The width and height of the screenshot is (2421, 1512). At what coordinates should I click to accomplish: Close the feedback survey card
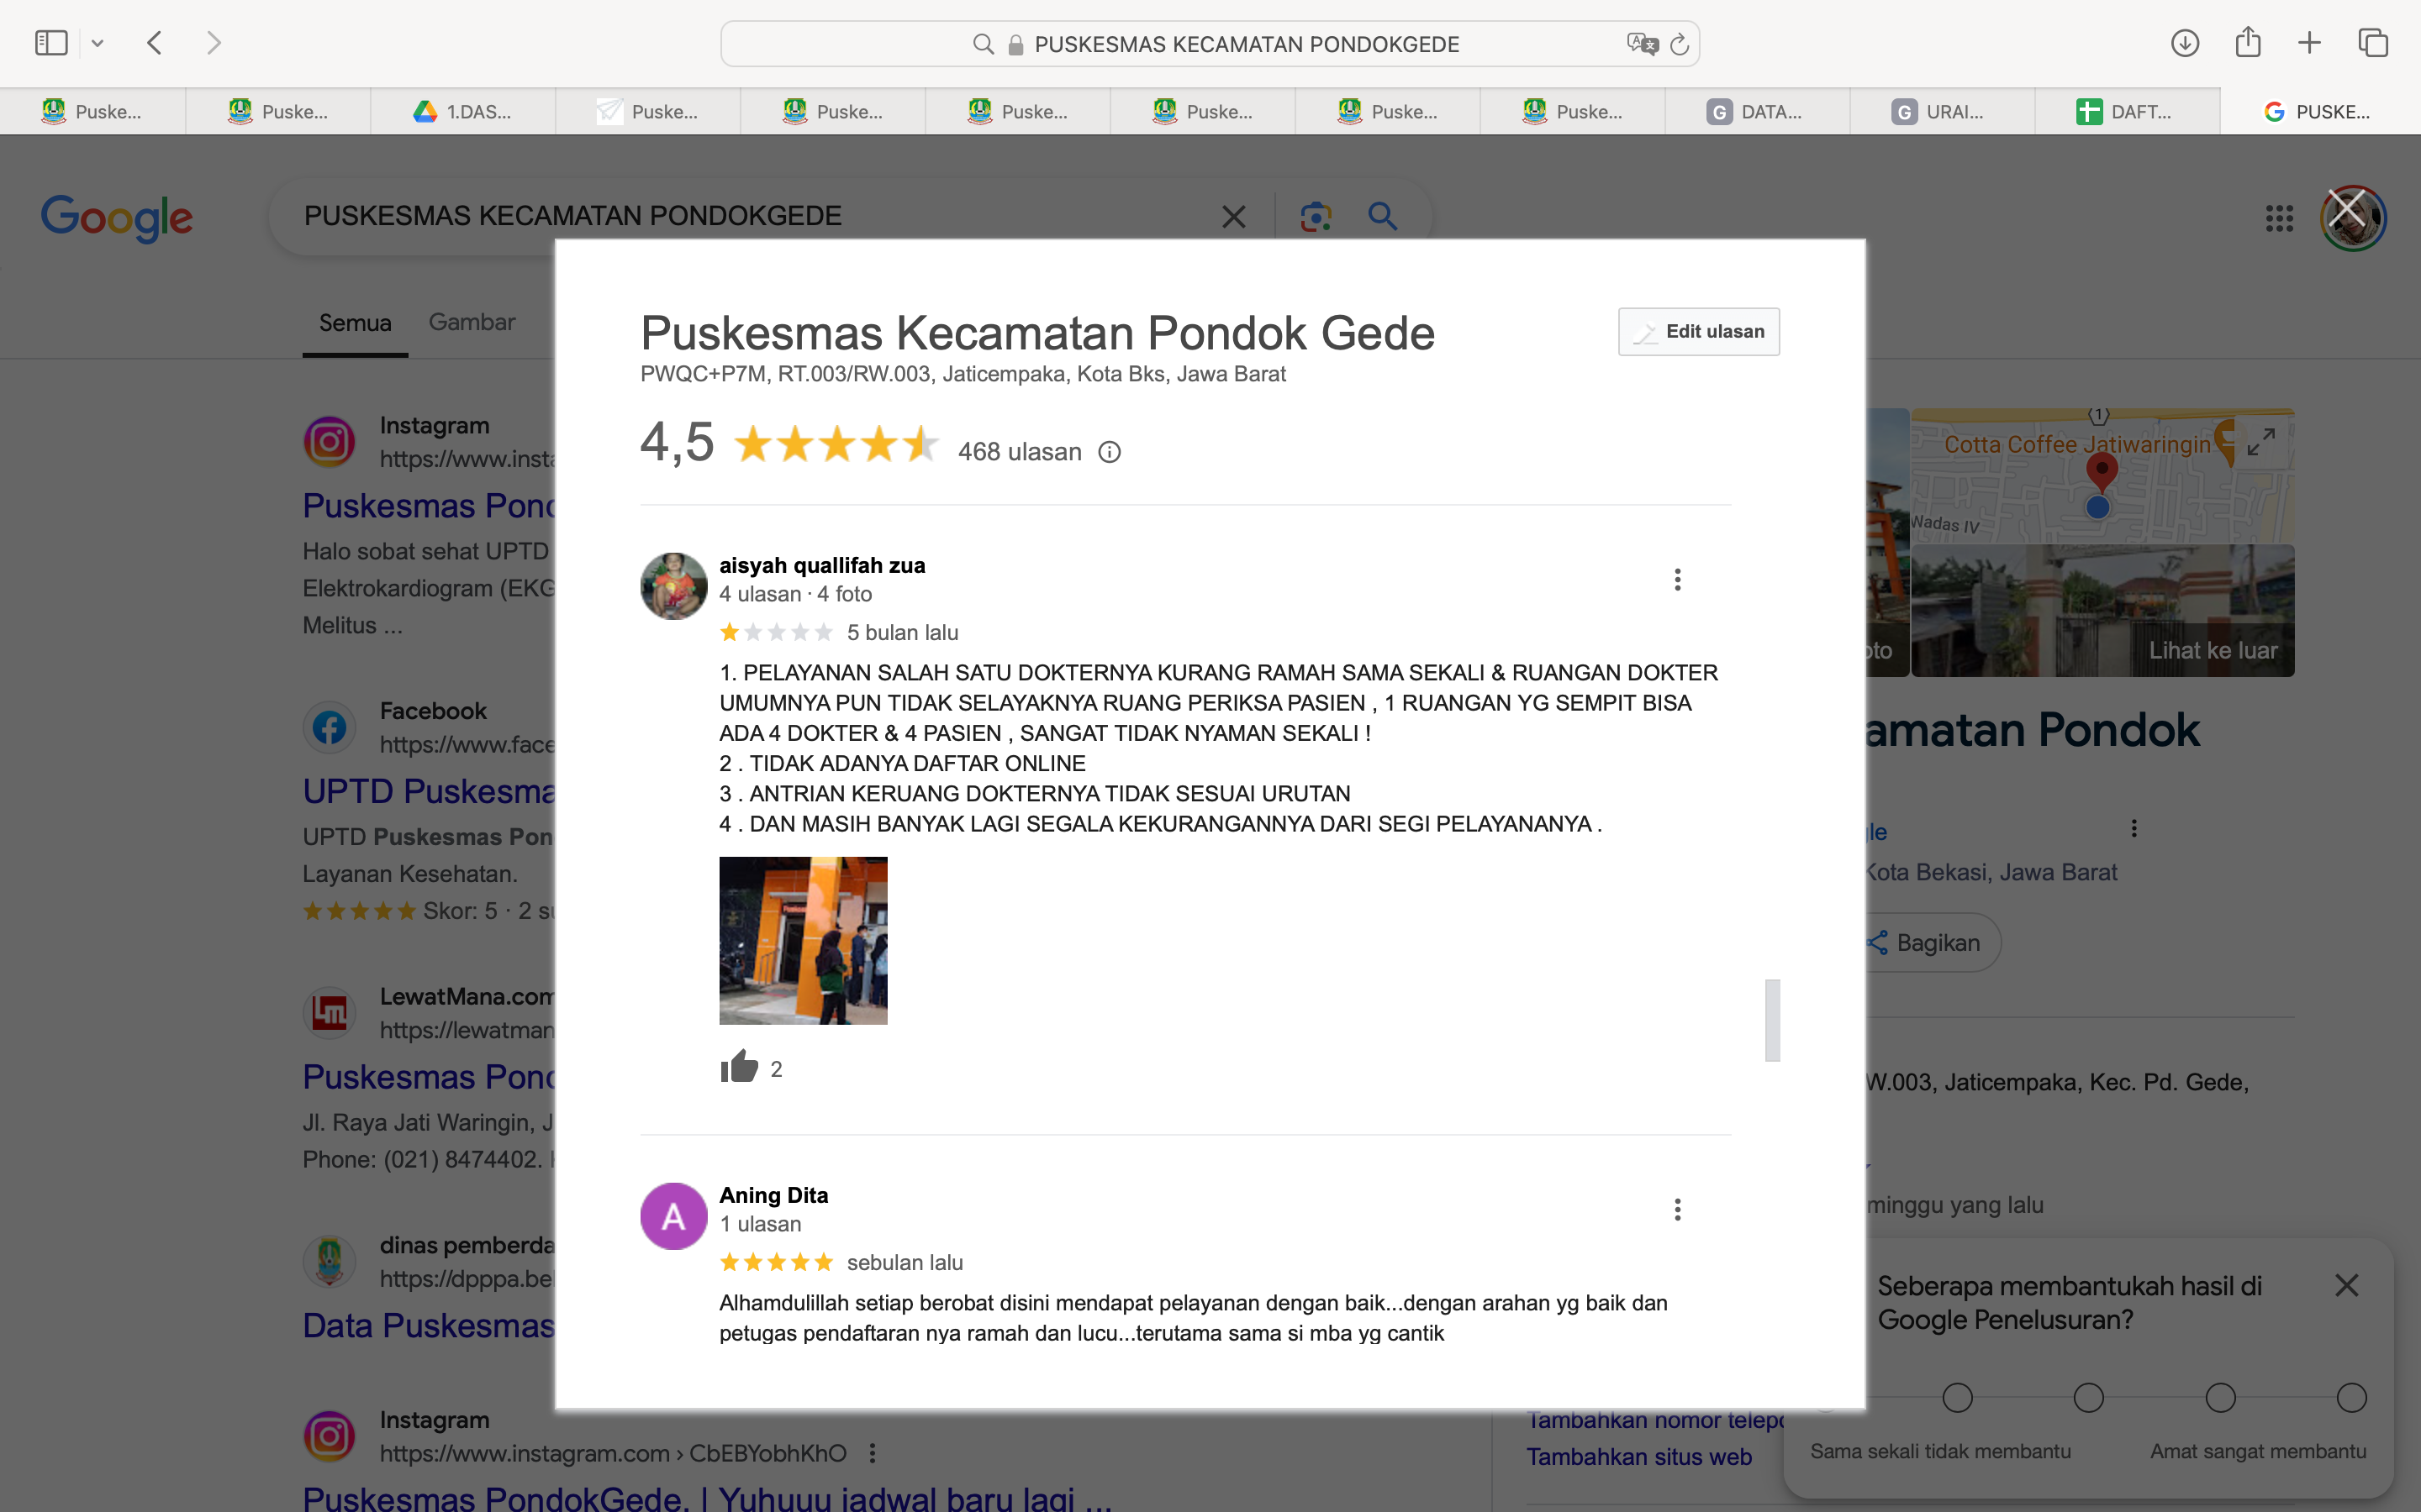coord(2346,1285)
